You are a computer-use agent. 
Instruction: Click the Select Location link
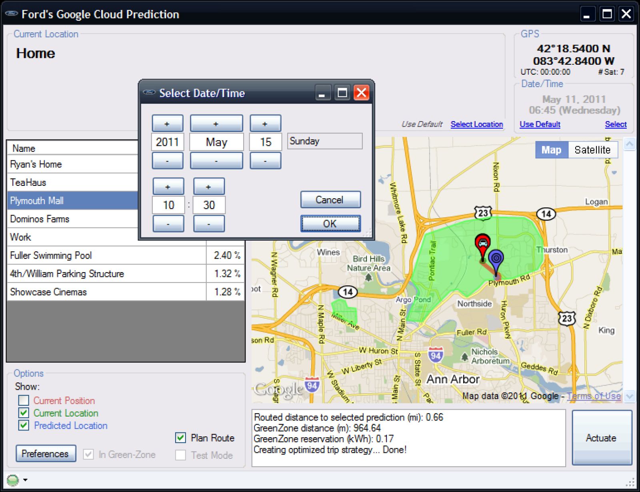coord(477,124)
